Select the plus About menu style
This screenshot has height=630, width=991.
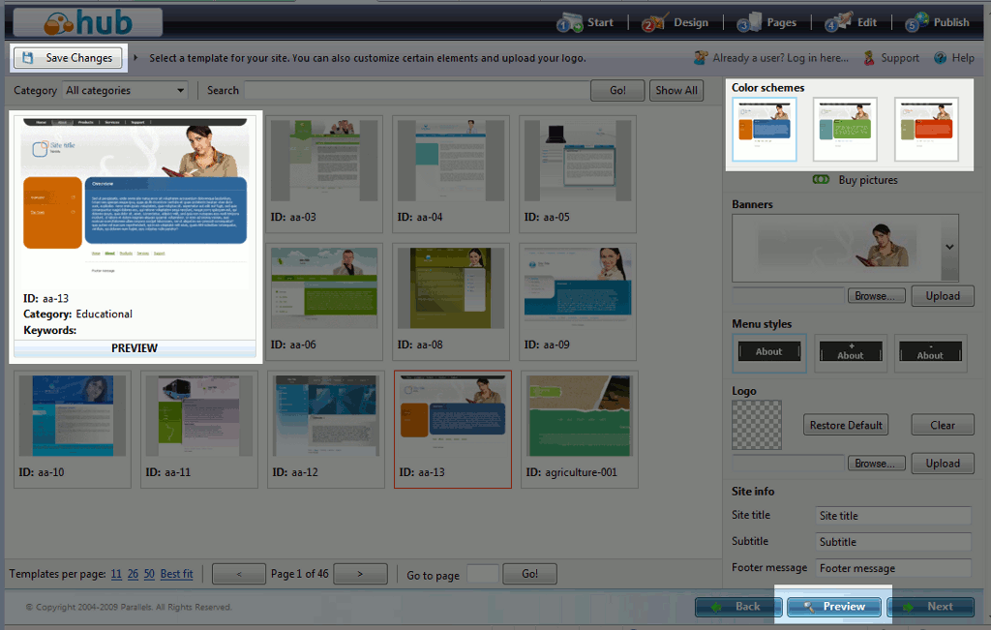[850, 352]
